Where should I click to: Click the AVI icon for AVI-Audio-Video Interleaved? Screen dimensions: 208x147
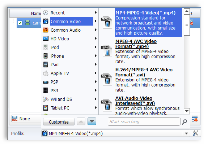(106, 105)
